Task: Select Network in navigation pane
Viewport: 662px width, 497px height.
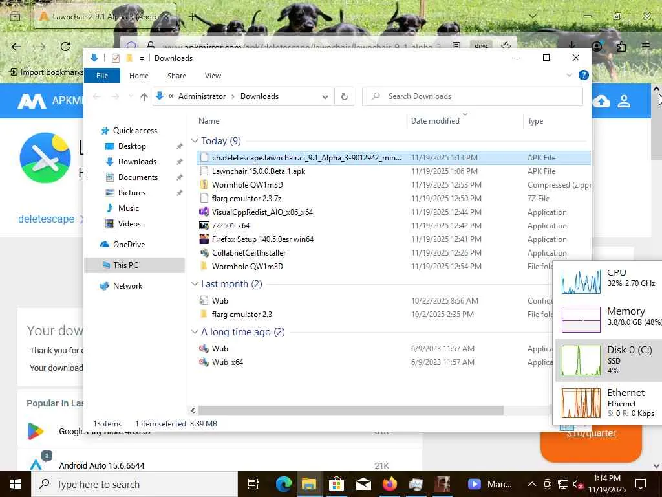Action: [127, 285]
